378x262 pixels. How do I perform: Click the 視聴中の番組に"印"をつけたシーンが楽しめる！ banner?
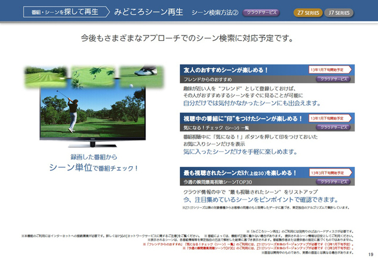267,118
